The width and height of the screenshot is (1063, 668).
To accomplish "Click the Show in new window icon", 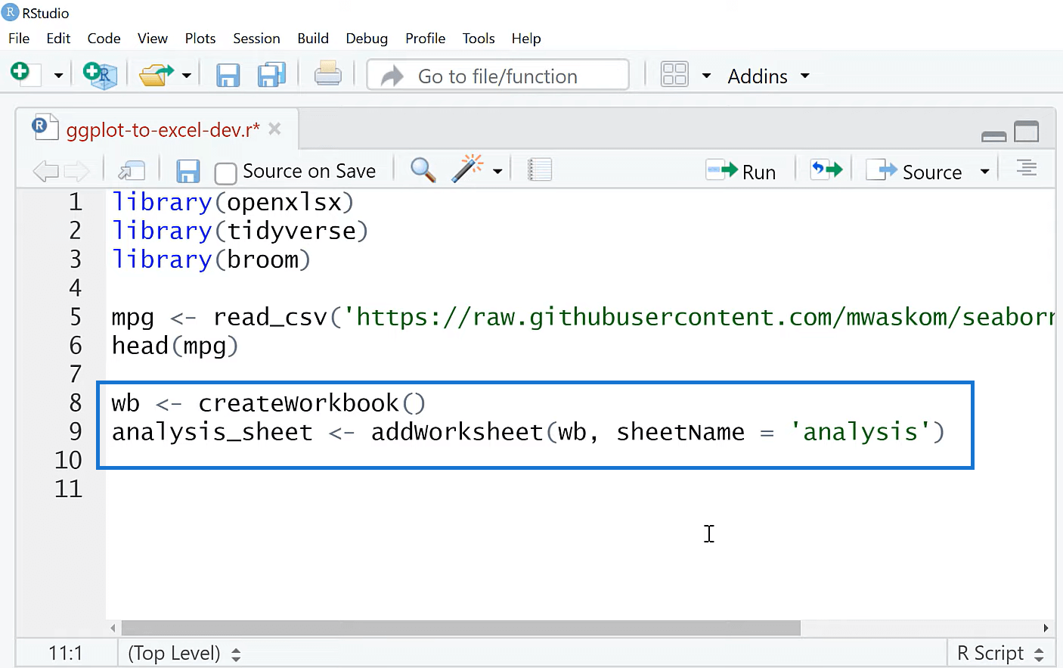I will click(x=132, y=171).
